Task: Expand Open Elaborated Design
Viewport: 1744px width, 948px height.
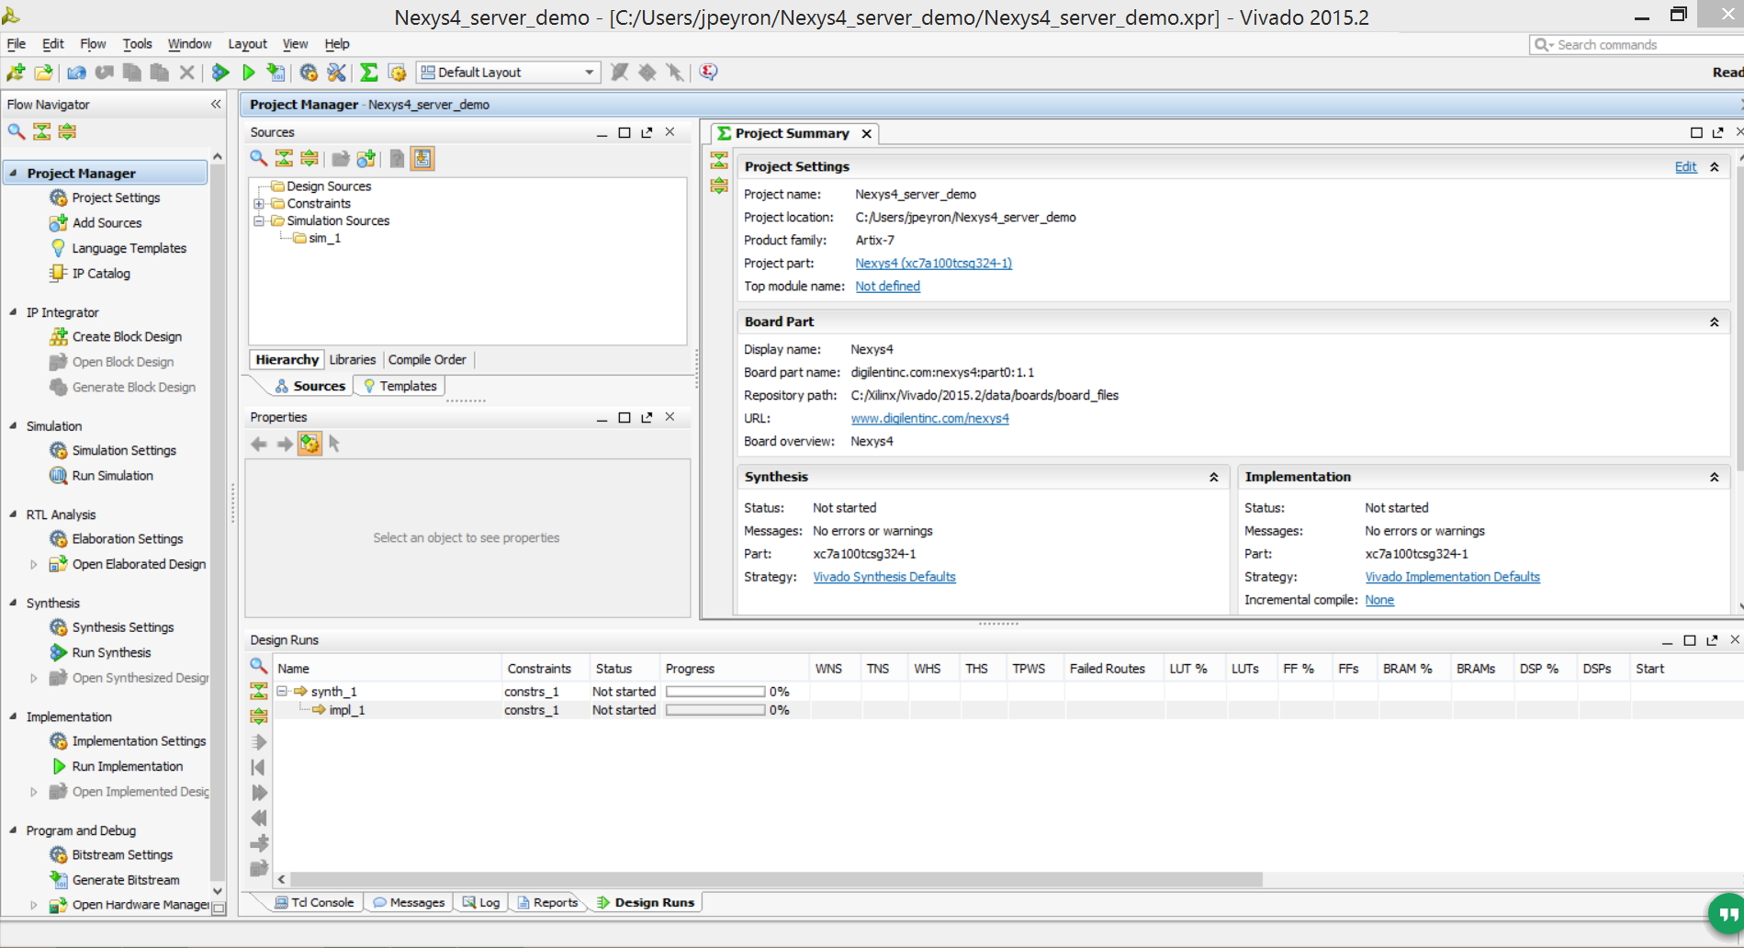Action: coord(33,565)
